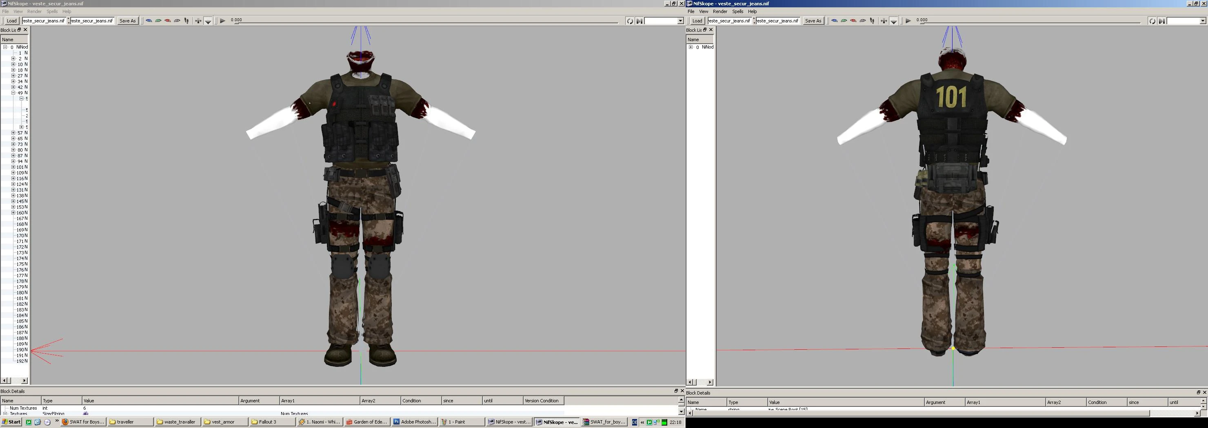Open Render menu in the right NifSkope window

click(x=720, y=11)
